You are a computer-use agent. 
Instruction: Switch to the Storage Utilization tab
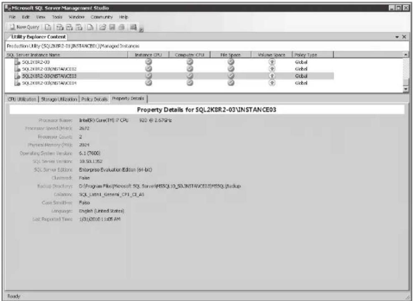(59, 99)
